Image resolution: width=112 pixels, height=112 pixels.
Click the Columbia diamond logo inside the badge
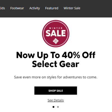point(56,41)
